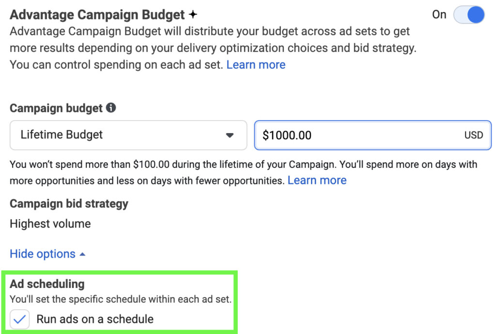
Task: Open Learn more about Advantage Campaign Budget
Action: [256, 64]
